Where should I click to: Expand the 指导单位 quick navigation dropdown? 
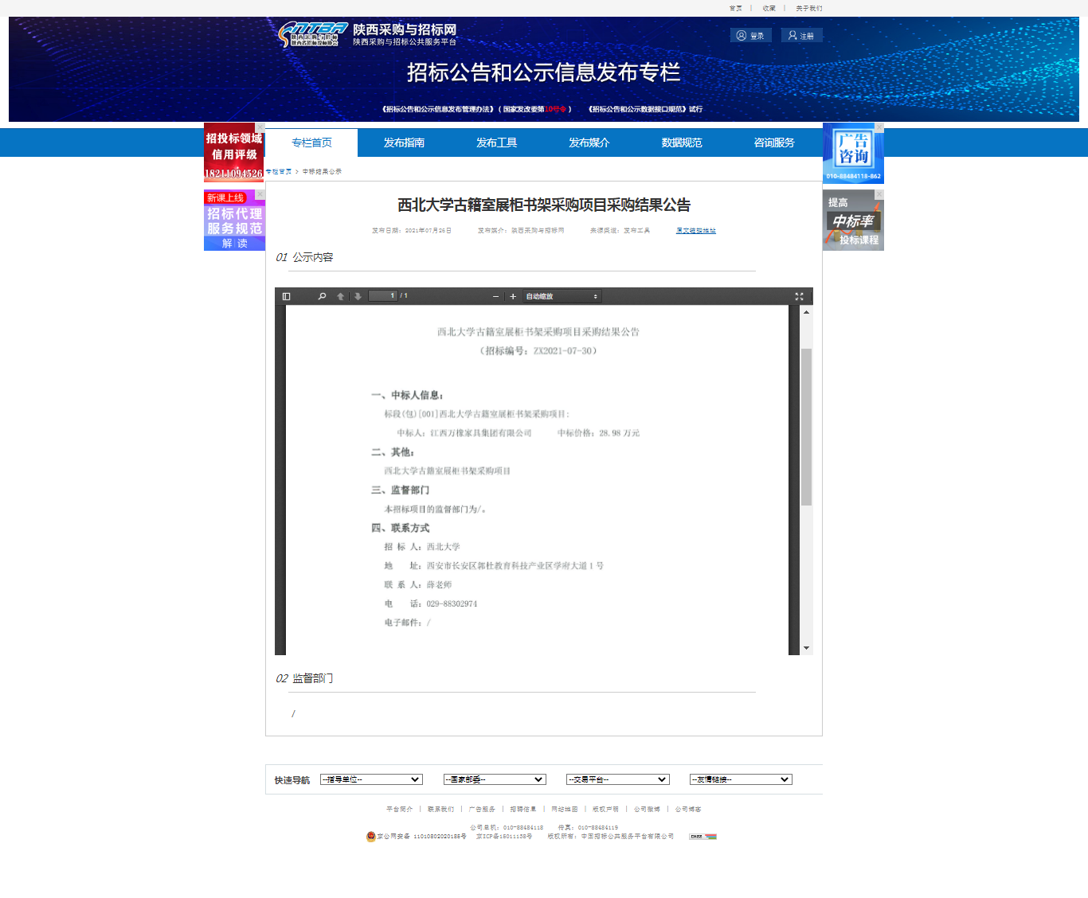pyautogui.click(x=371, y=779)
